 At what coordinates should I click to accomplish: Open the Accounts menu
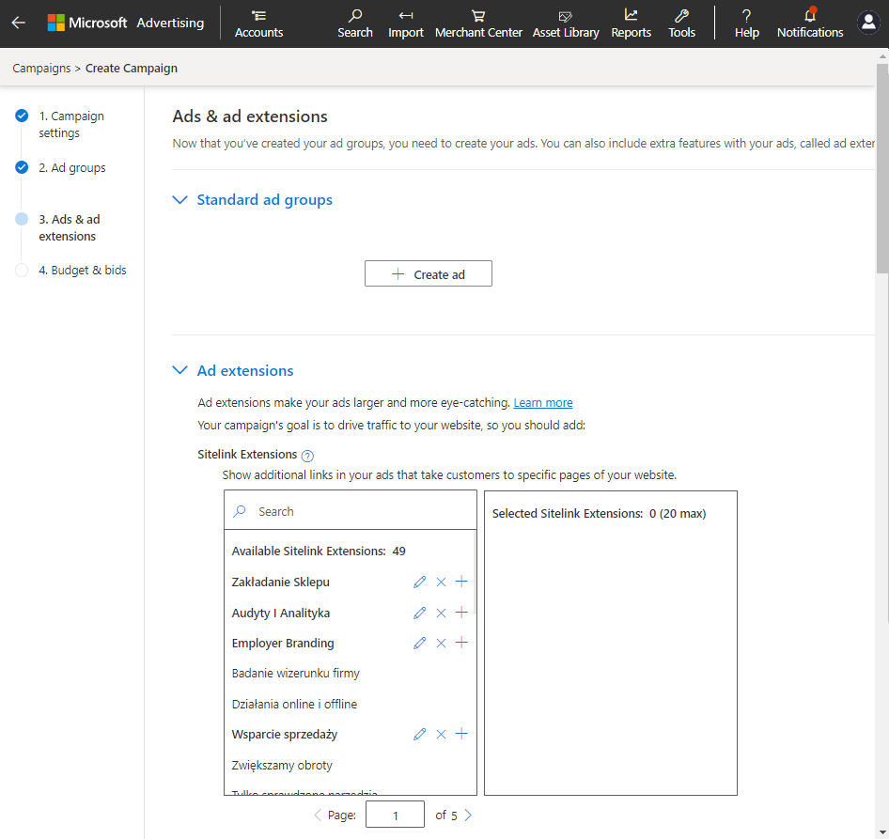(x=258, y=23)
